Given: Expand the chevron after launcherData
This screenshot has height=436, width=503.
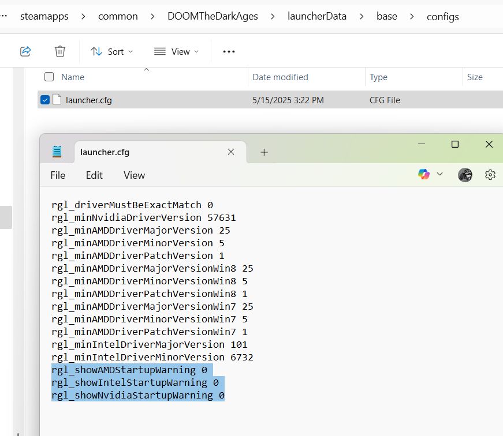Looking at the screenshot, I should [362, 17].
